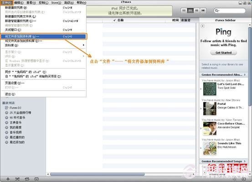
Task: Choose 将文件添加到资料库 menu entry
Action: (43, 36)
